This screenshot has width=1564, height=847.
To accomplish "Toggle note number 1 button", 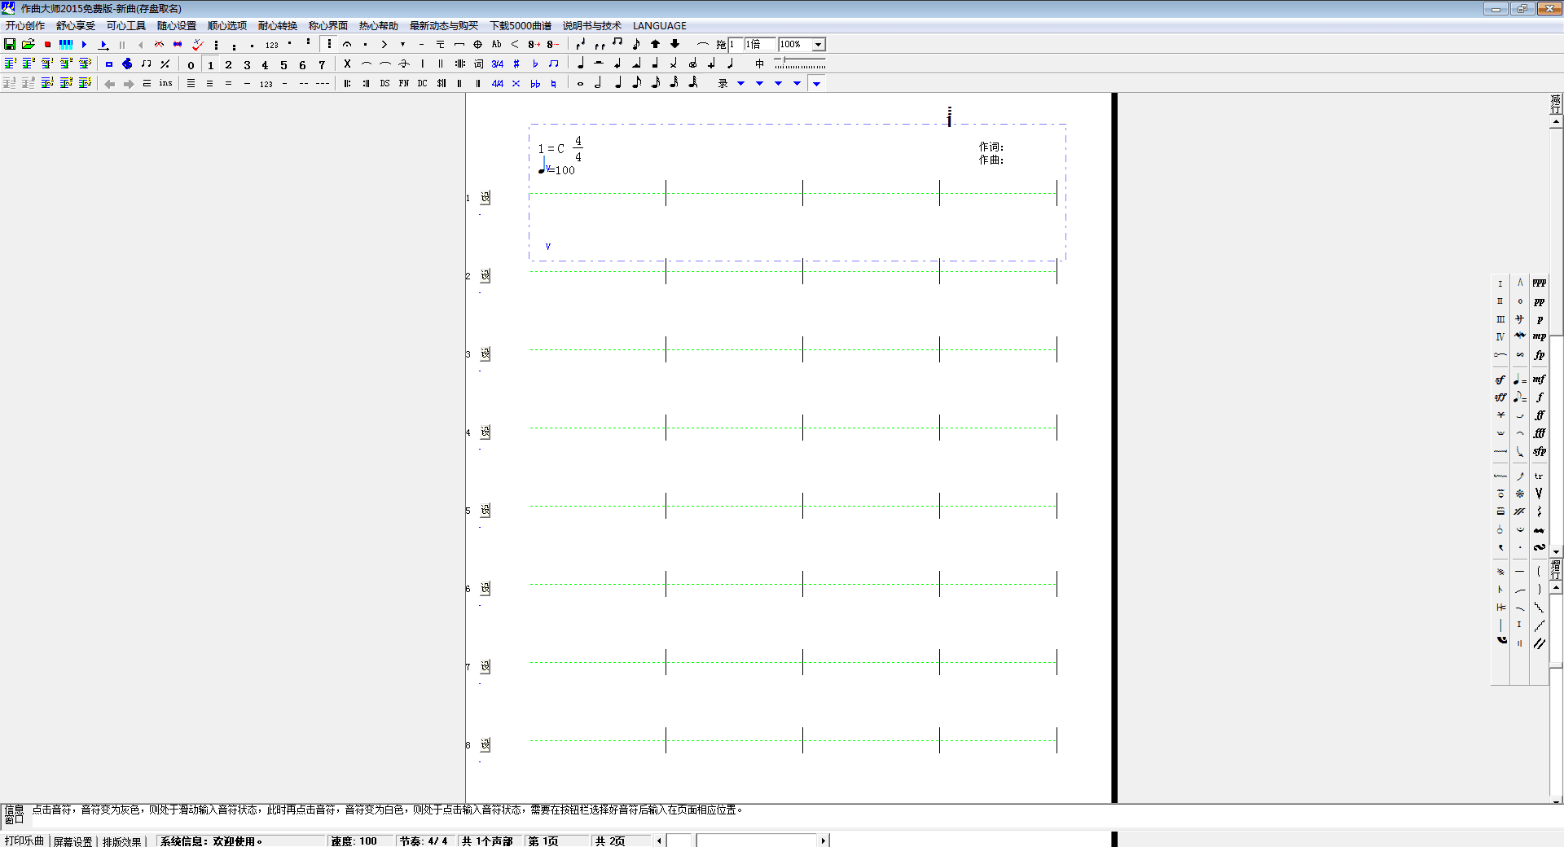I will point(210,64).
